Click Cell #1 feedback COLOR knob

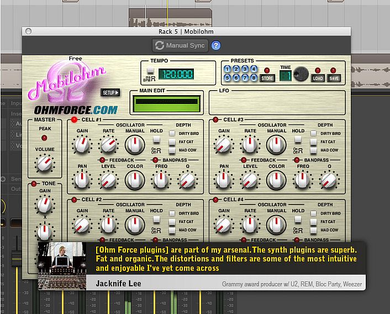coord(135,180)
